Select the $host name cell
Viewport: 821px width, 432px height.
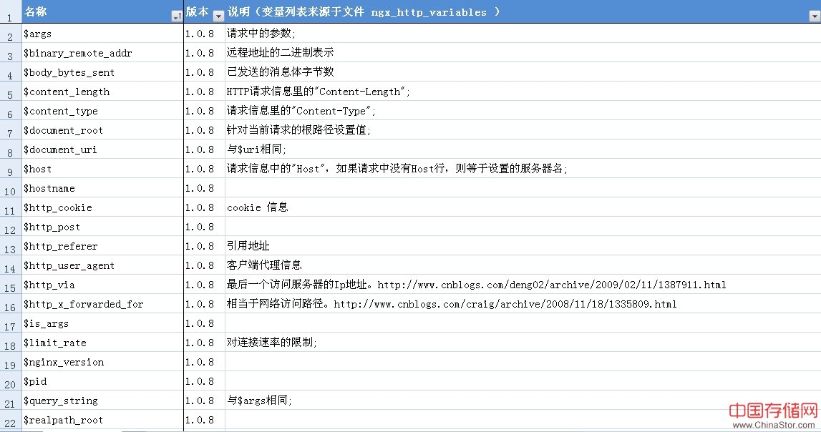coord(102,169)
